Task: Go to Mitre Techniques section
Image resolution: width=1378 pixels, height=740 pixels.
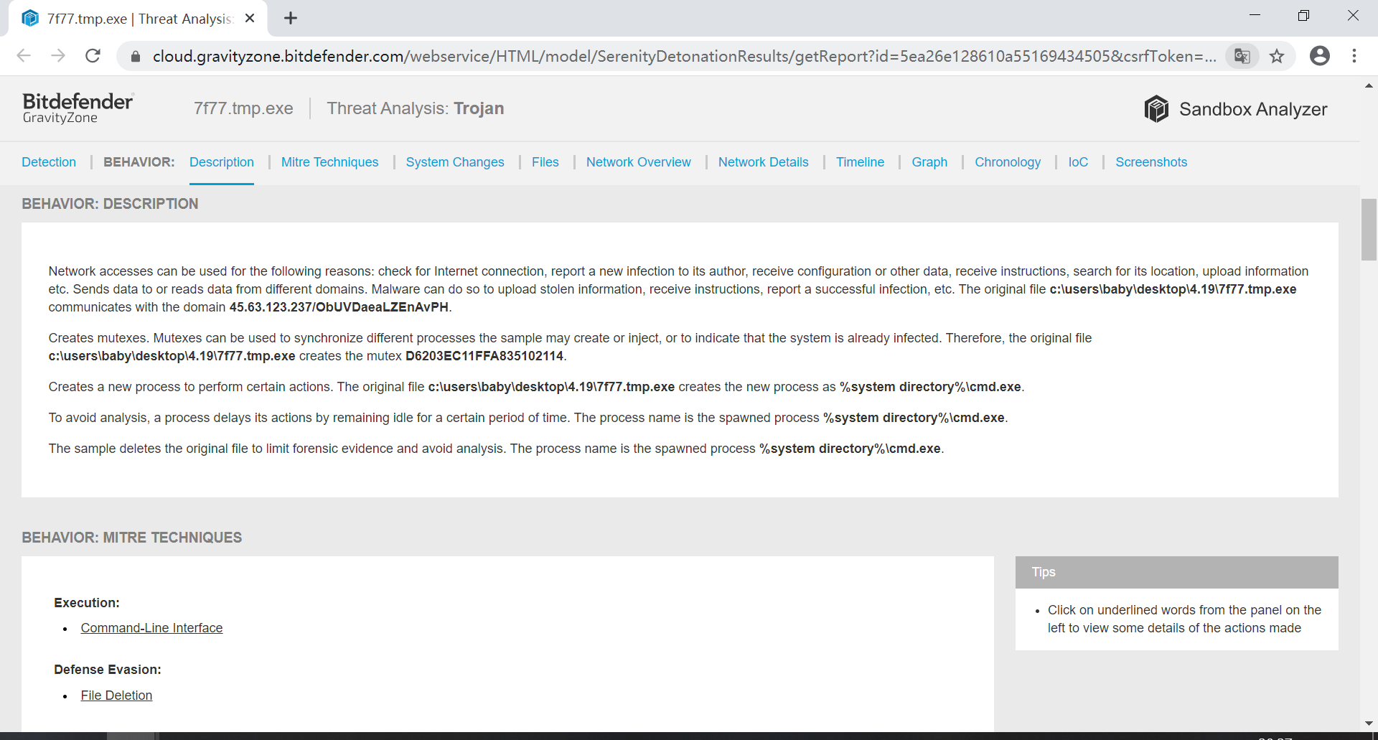Action: (330, 162)
